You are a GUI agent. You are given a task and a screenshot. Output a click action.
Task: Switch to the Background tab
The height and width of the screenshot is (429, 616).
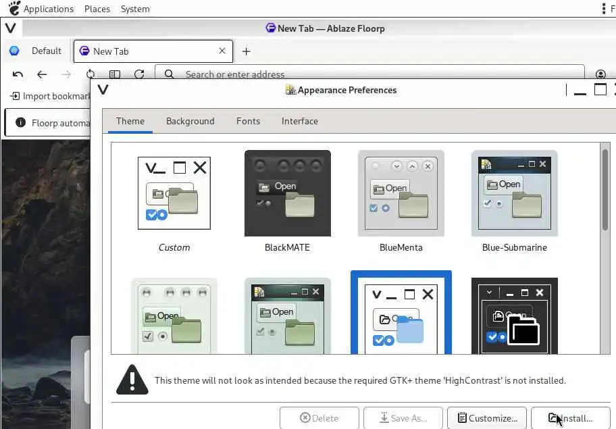(x=190, y=121)
